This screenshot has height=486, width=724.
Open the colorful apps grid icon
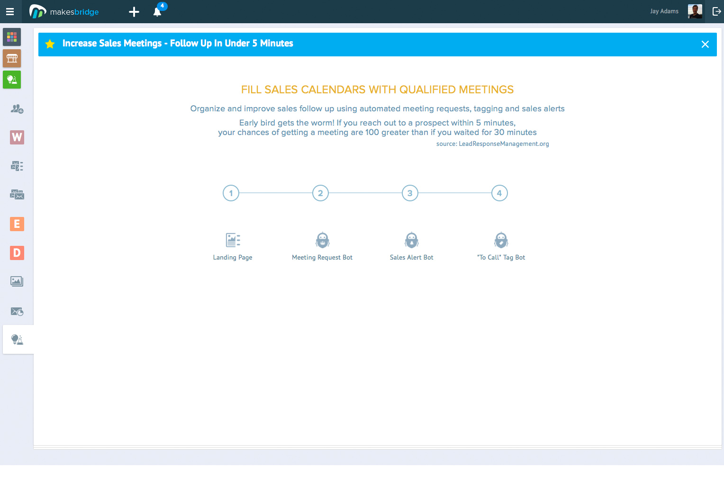(12, 37)
